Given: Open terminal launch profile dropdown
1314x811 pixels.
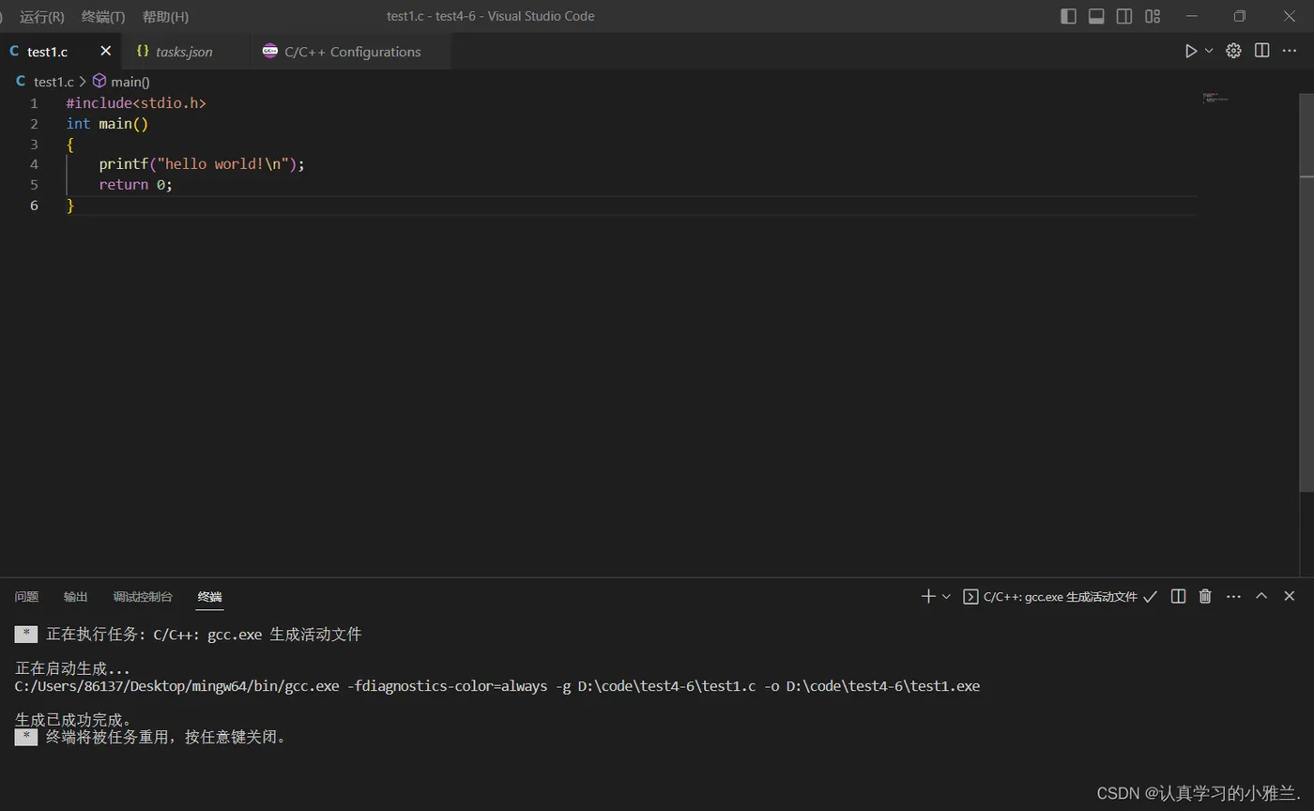Looking at the screenshot, I should (x=946, y=596).
